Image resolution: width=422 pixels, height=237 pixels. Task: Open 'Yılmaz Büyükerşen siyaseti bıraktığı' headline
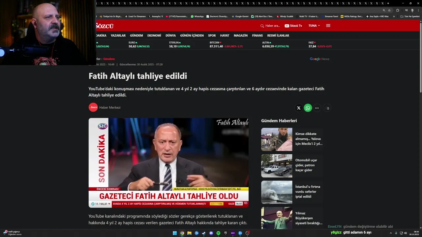pyautogui.click(x=309, y=218)
